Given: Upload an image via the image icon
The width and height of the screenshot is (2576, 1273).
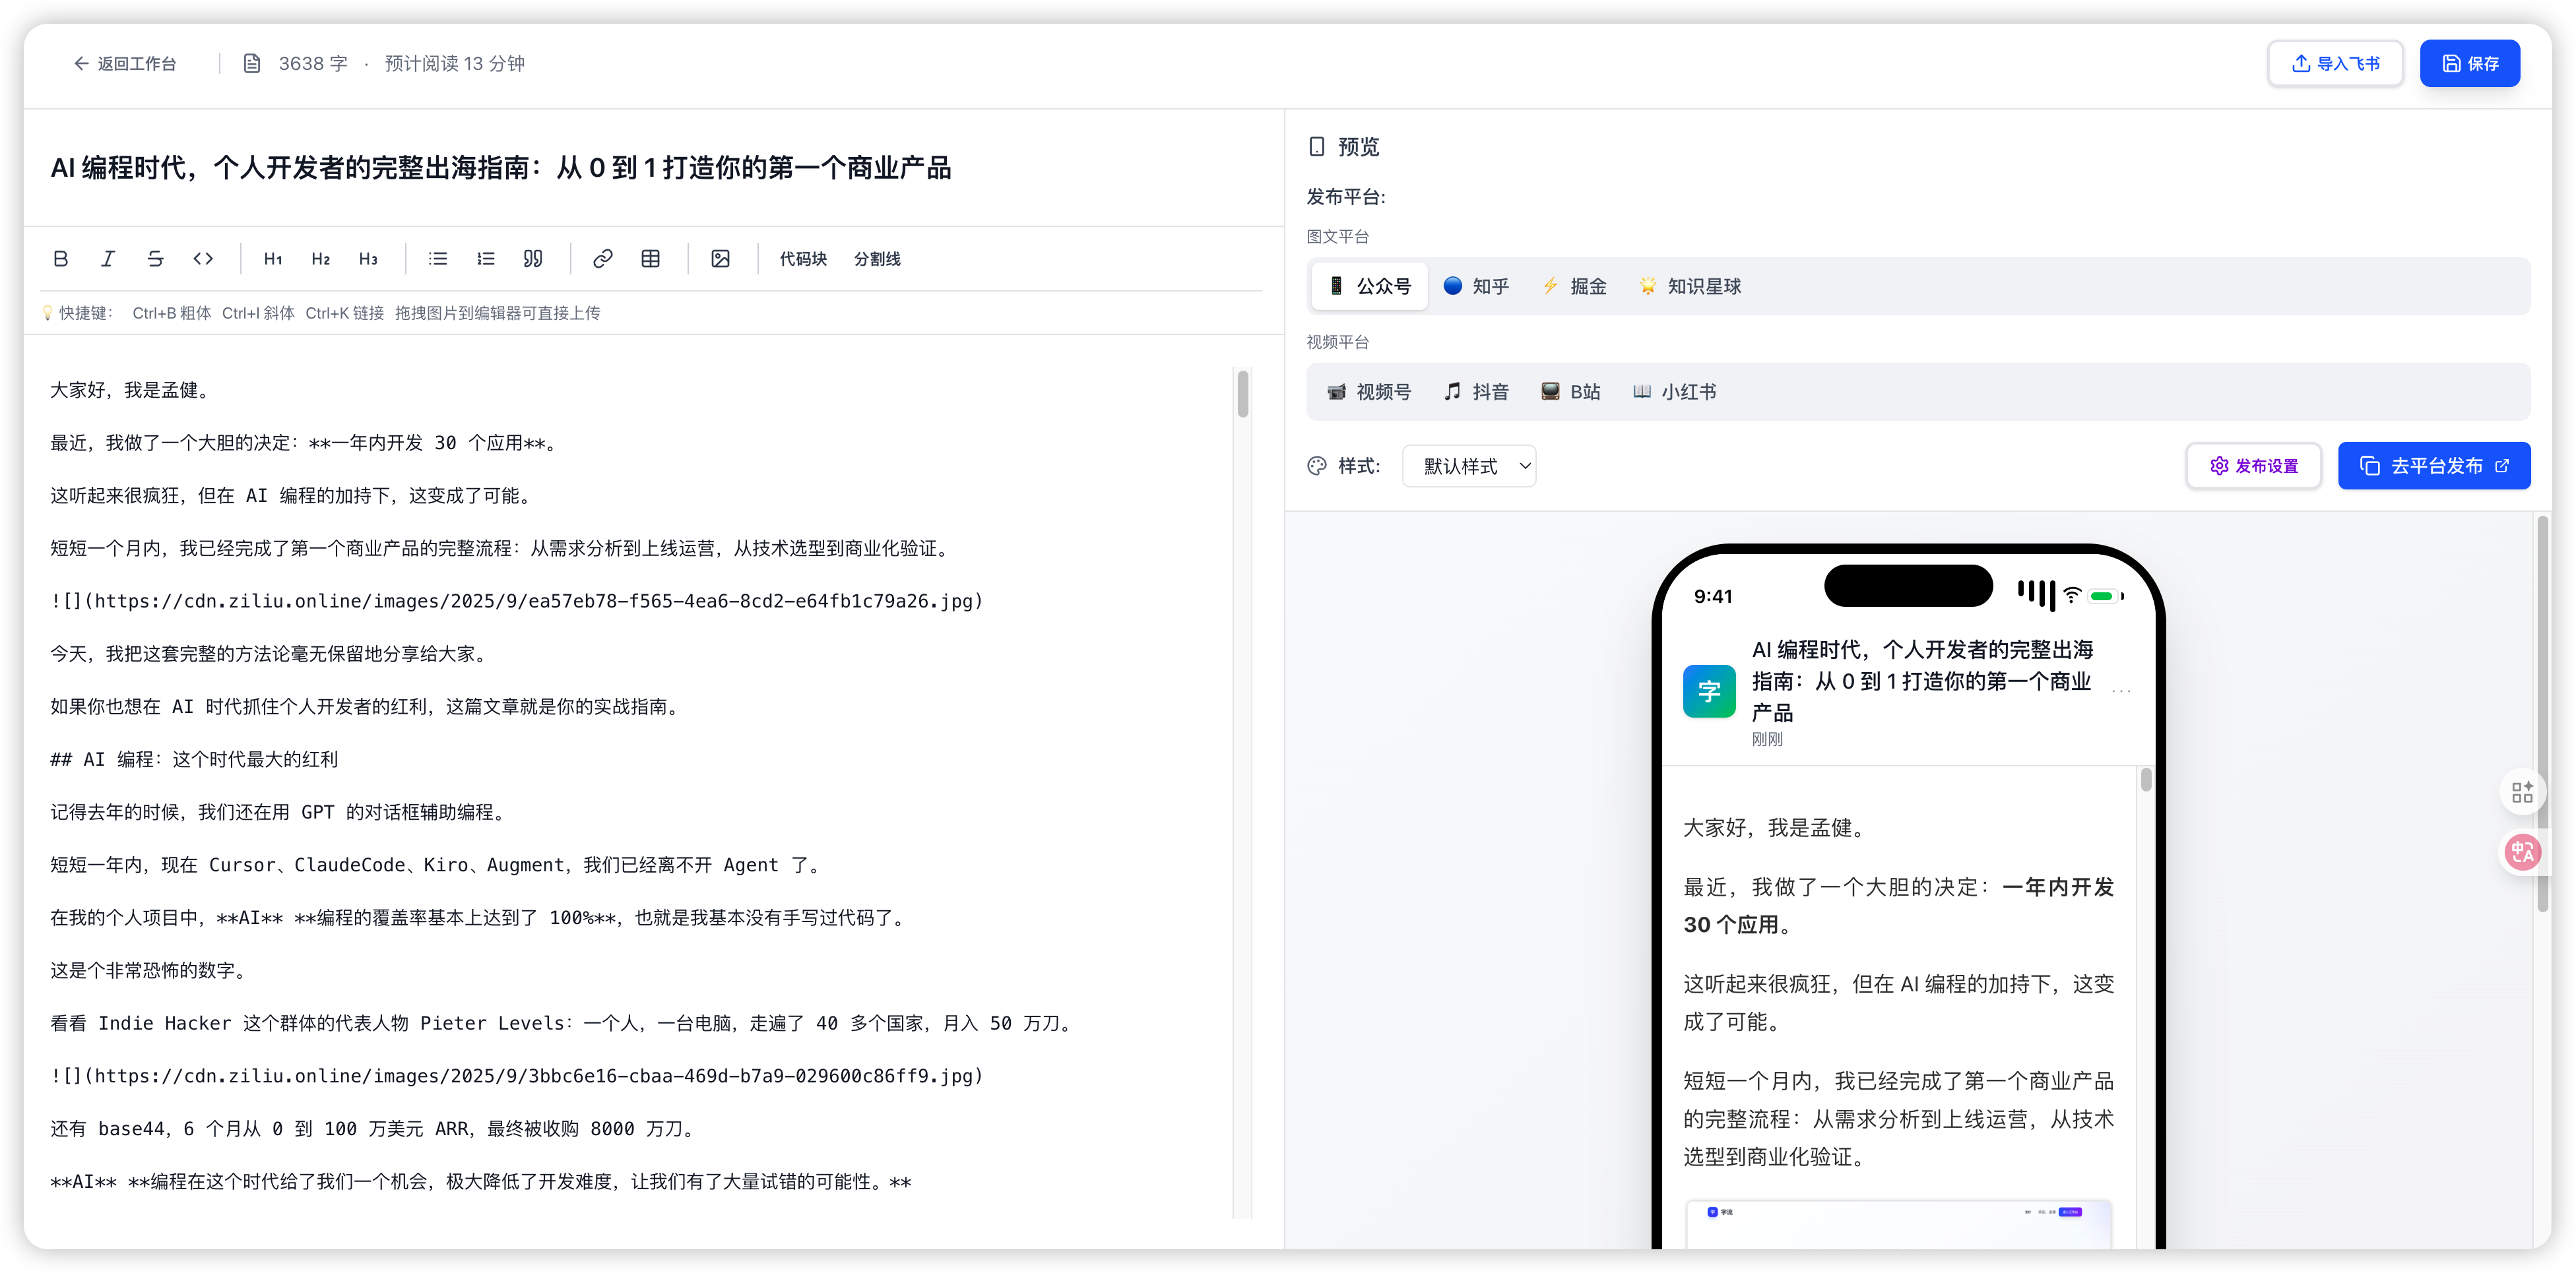Looking at the screenshot, I should [720, 258].
